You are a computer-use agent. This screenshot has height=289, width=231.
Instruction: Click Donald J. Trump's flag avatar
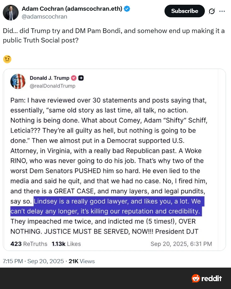[18, 82]
